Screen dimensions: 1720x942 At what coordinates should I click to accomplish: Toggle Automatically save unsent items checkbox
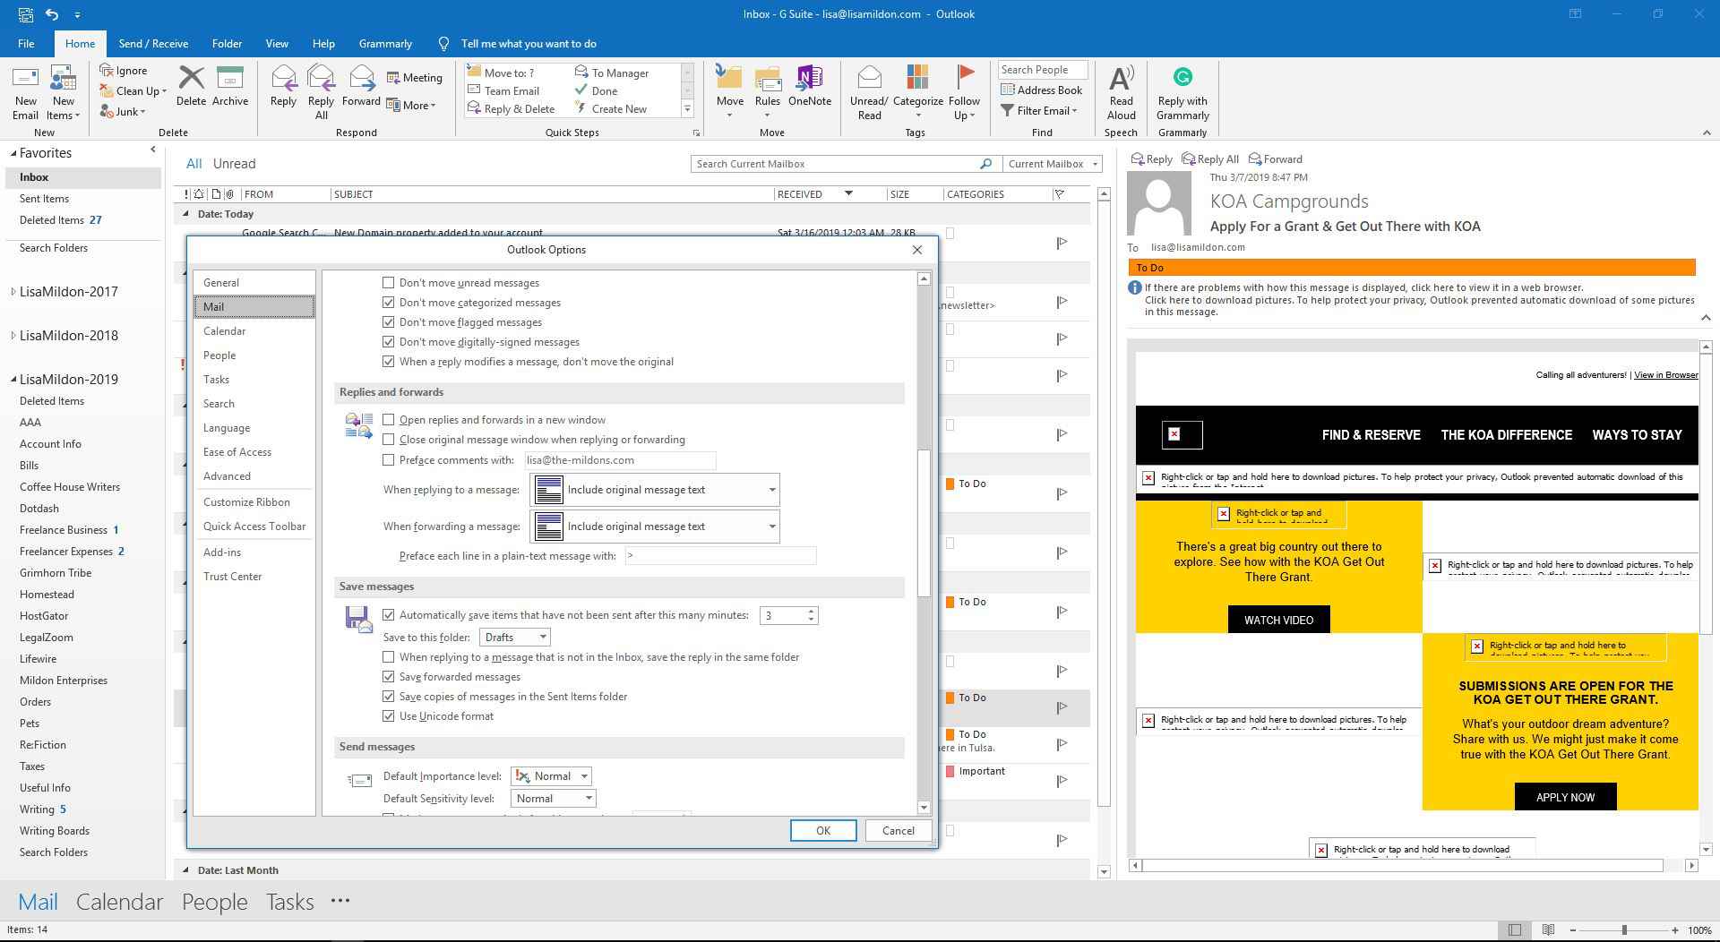point(389,615)
